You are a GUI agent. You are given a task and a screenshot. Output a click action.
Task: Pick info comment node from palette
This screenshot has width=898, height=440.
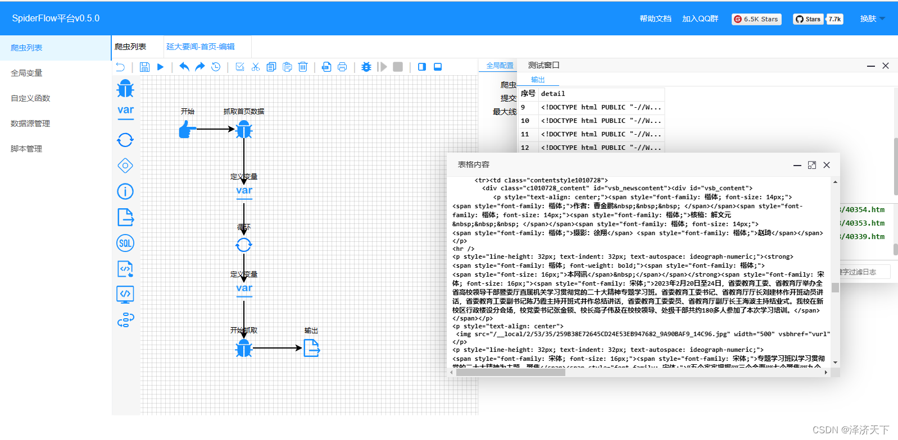click(125, 191)
